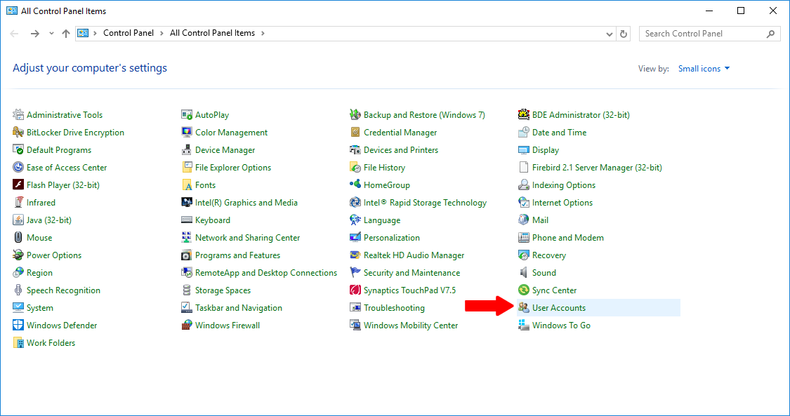Open Speech Recognition link
The height and width of the screenshot is (416, 790).
pos(63,290)
